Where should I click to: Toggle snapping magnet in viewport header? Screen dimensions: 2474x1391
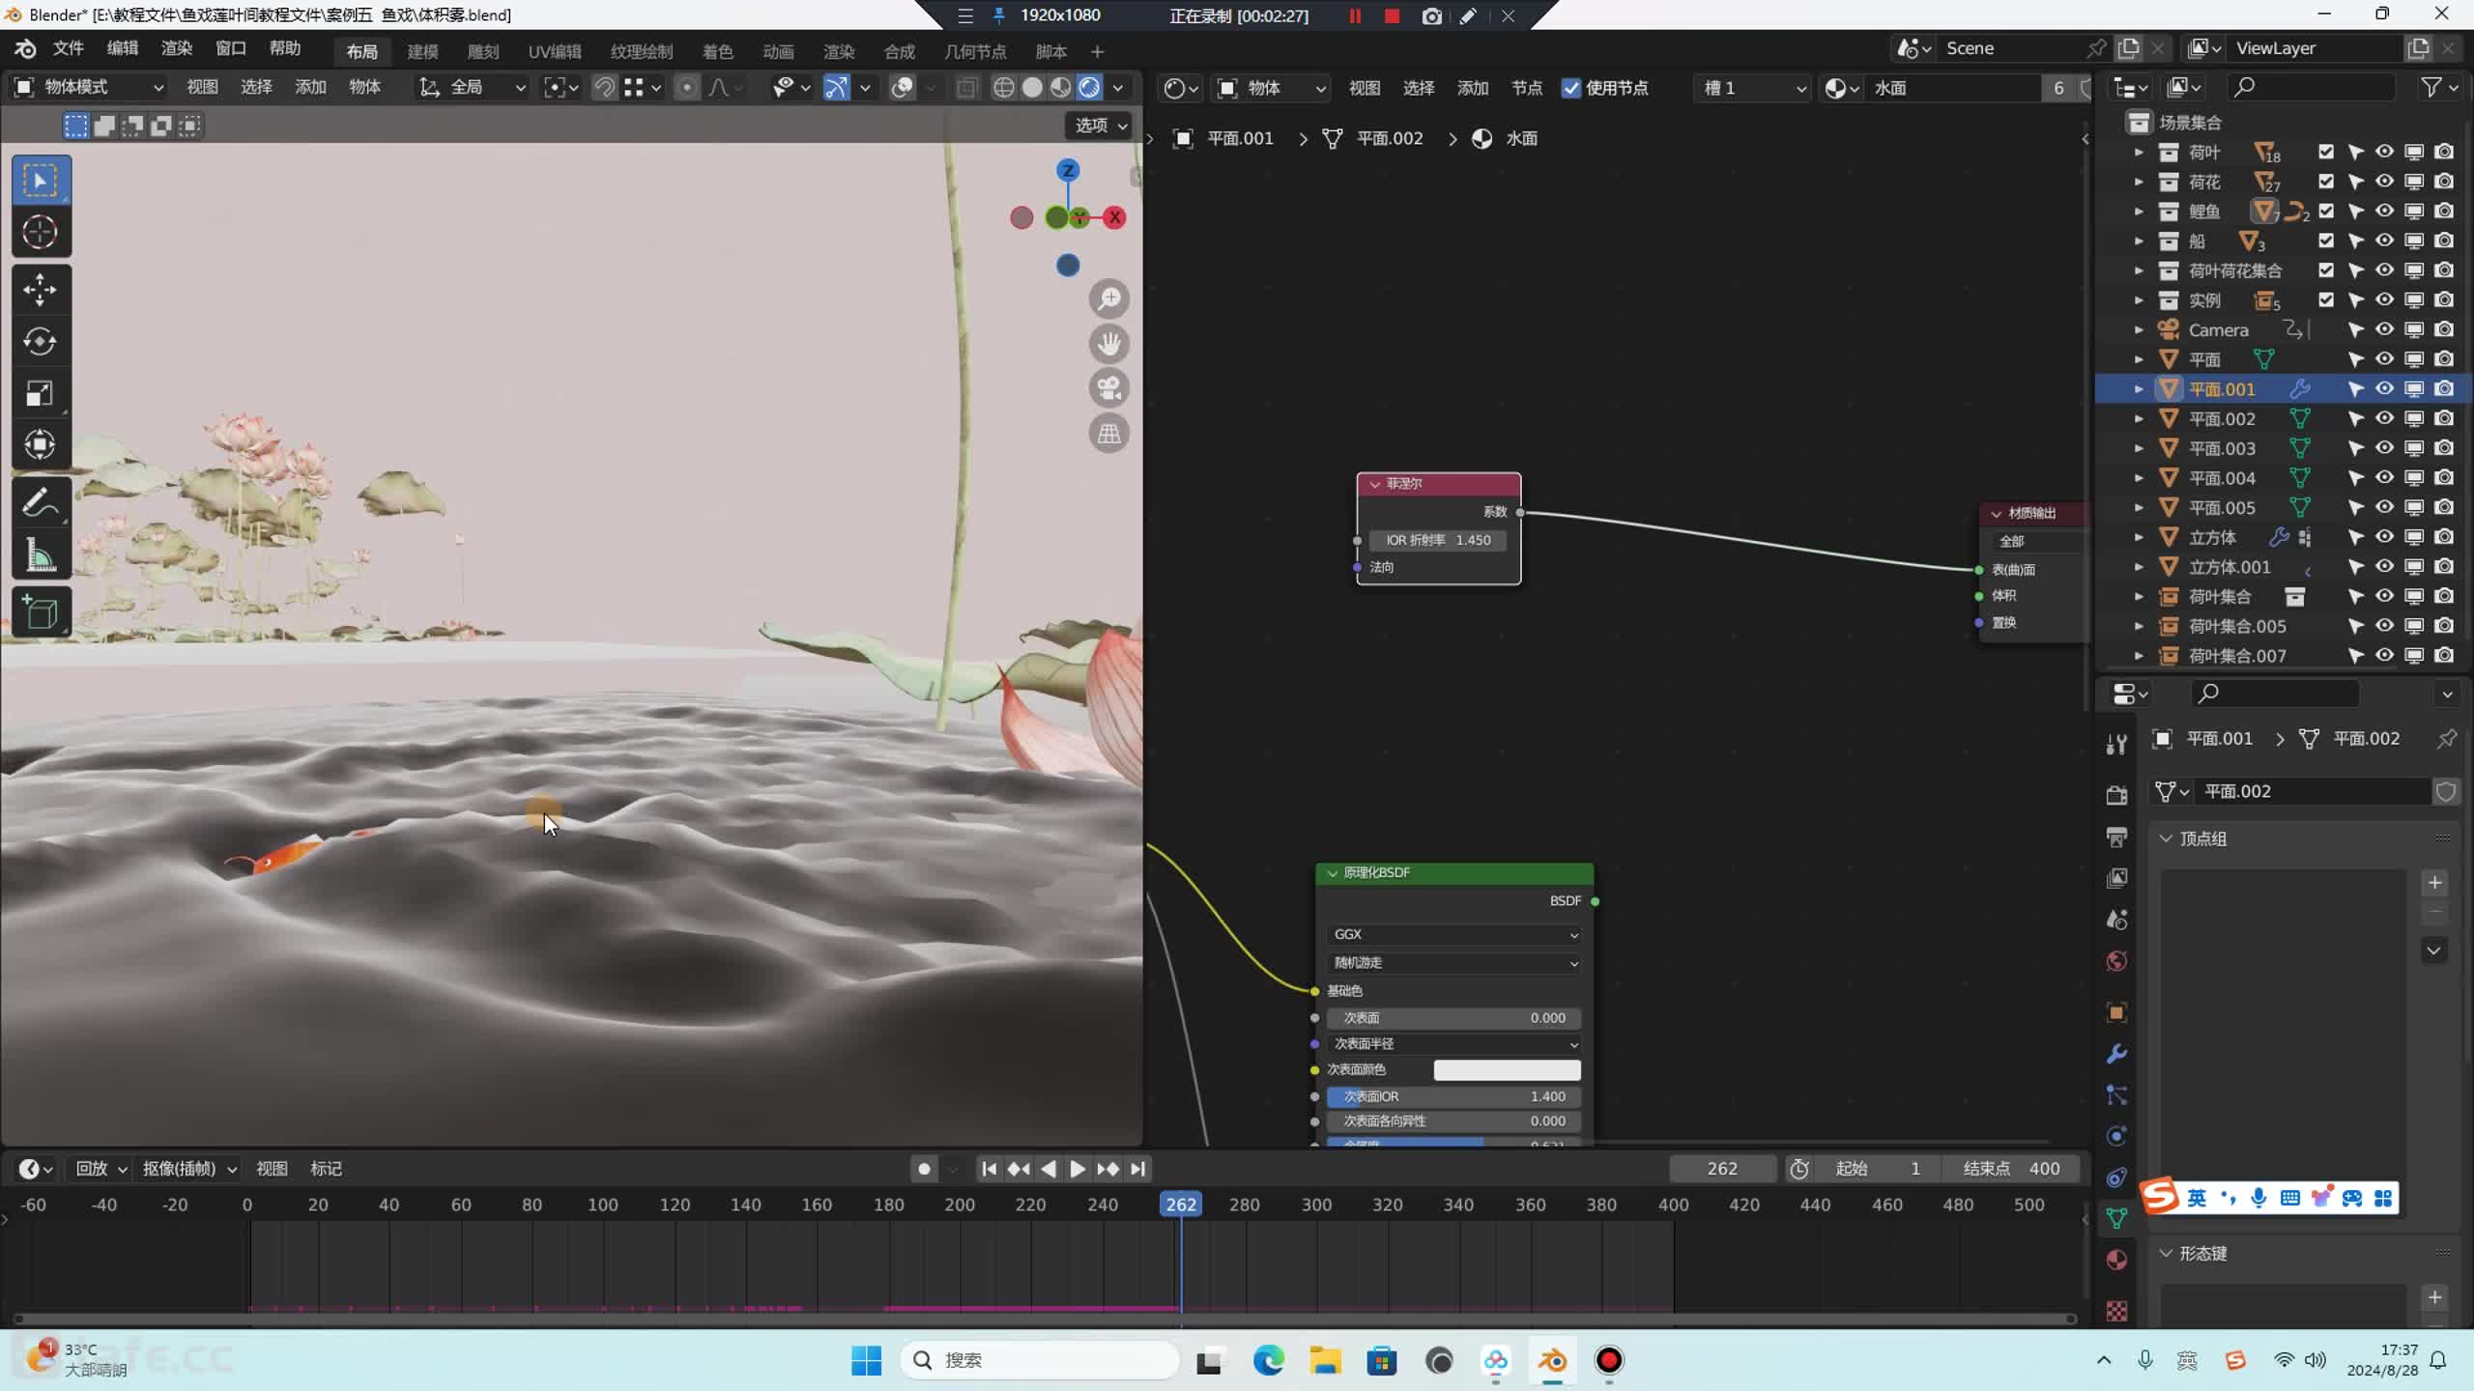pyautogui.click(x=604, y=88)
